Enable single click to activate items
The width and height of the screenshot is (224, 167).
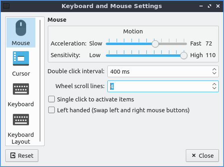click(51, 99)
